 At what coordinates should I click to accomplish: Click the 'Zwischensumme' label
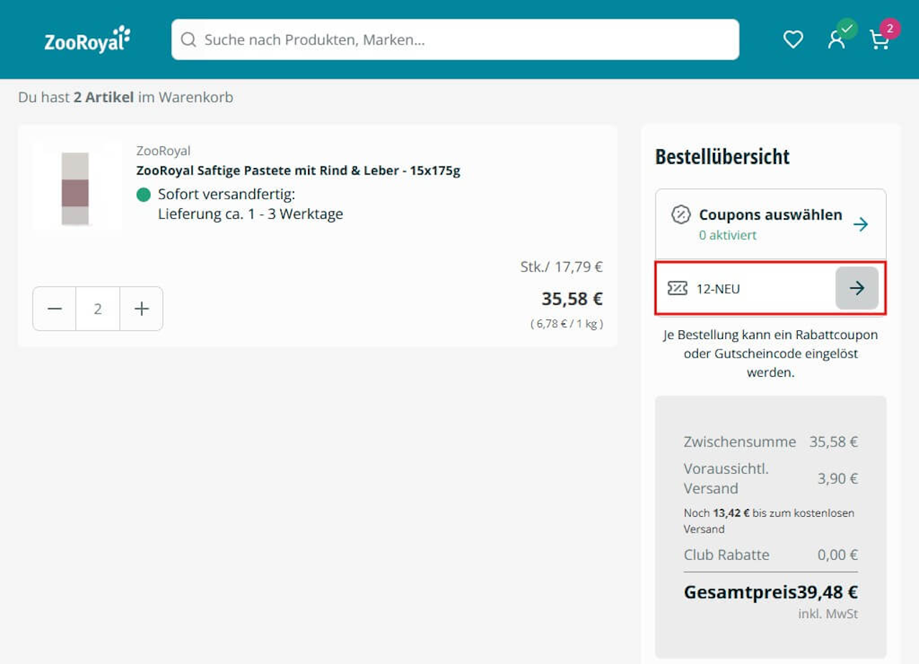(740, 441)
